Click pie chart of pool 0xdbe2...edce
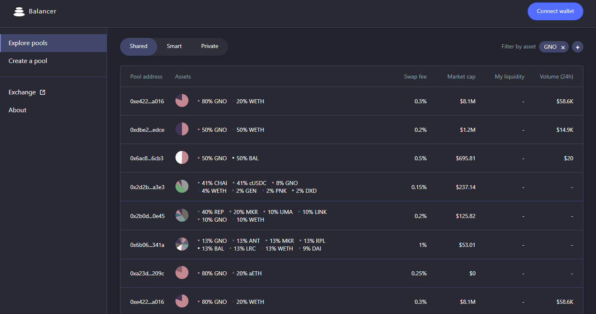The height and width of the screenshot is (314, 596). [182, 129]
